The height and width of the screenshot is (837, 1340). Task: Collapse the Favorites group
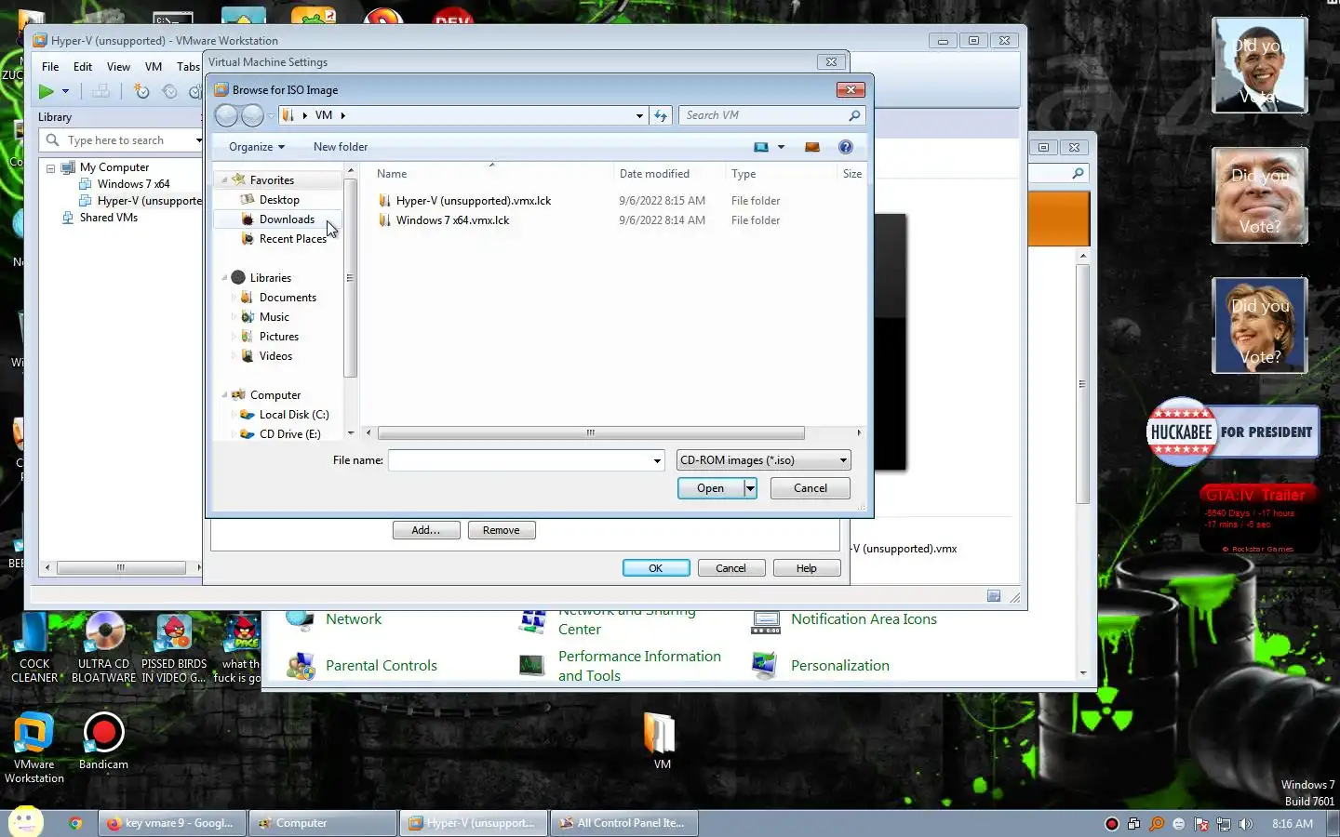pyautogui.click(x=224, y=180)
